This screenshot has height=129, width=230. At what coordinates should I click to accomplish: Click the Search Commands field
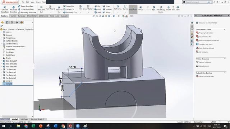point(196,2)
